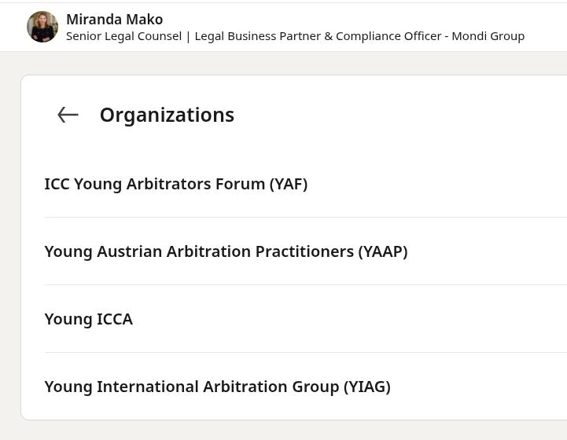
Task: Open the Young ICCA organization
Action: point(88,319)
